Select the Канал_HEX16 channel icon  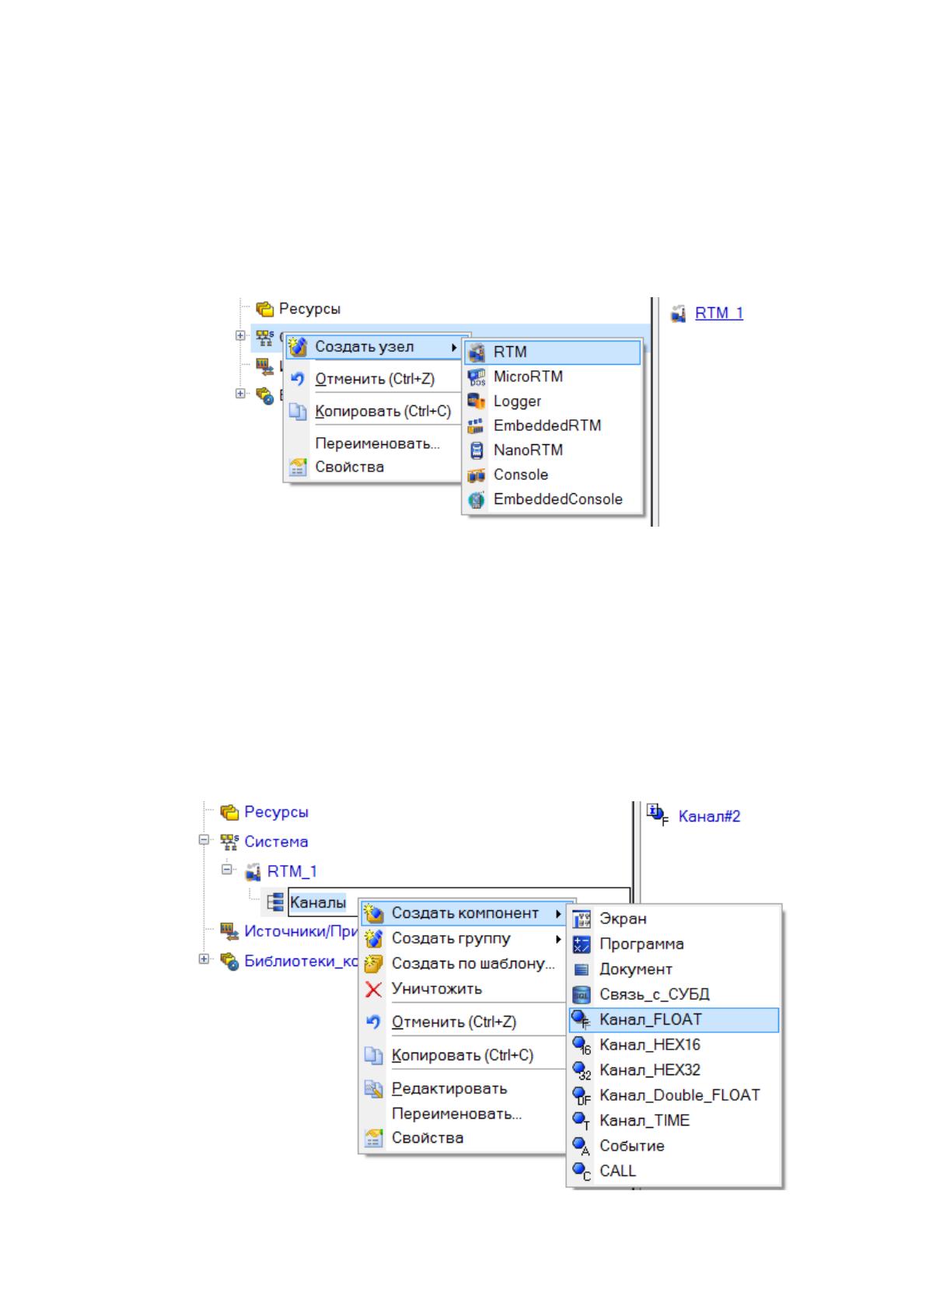pos(582,1046)
